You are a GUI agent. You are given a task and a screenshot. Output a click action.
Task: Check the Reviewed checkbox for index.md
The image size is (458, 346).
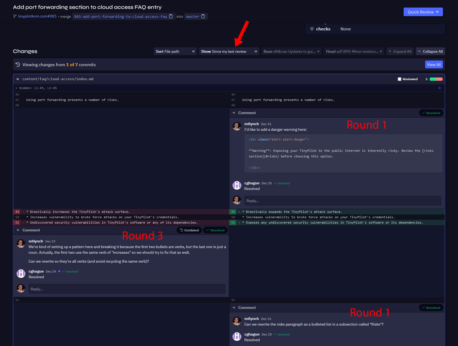(x=399, y=79)
